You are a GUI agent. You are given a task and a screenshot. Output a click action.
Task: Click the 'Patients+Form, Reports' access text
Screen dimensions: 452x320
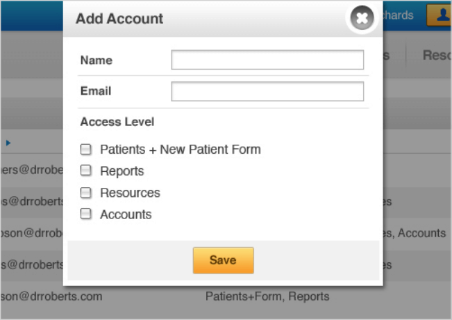pyautogui.click(x=267, y=296)
